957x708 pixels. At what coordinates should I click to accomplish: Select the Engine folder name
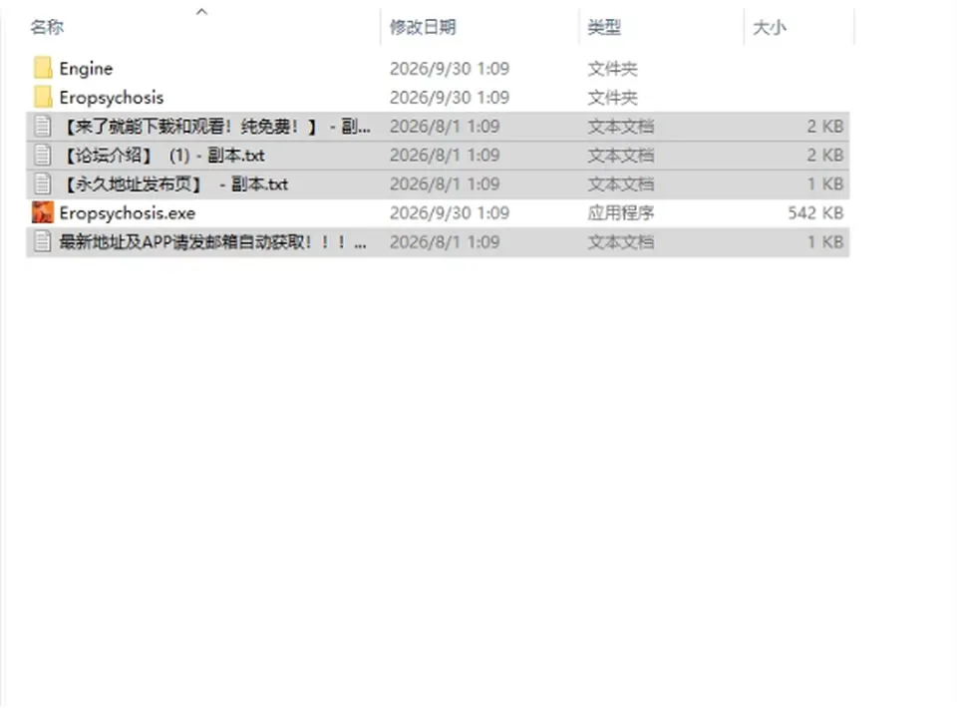coord(86,69)
